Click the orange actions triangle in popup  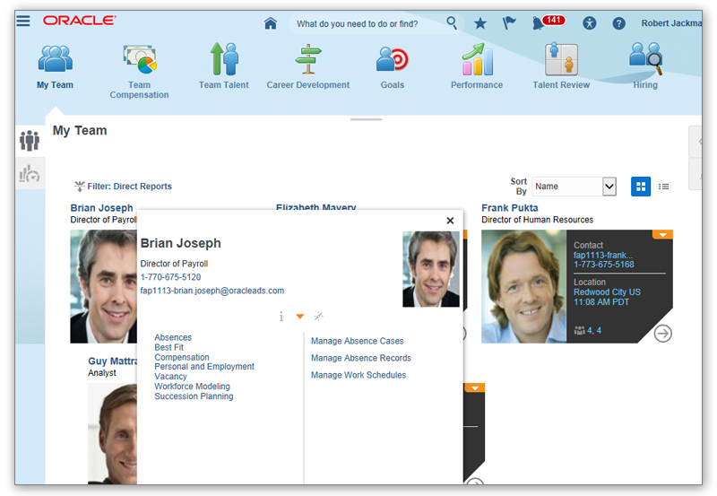(300, 317)
